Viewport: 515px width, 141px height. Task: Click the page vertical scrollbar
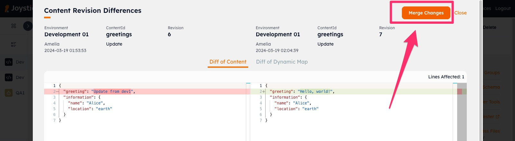coord(481,70)
